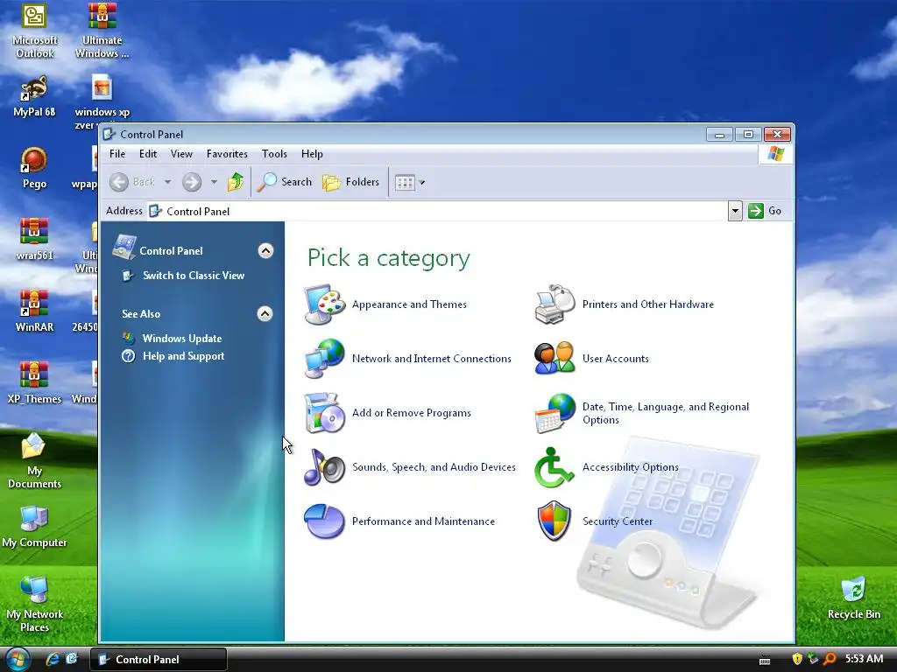Screen dimensions: 897x672
Task: Open the Help menu
Action: click(x=312, y=154)
